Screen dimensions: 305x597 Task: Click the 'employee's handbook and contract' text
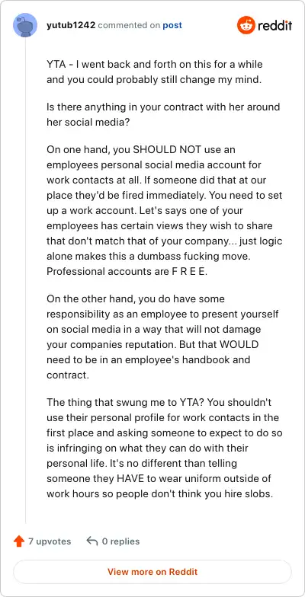click(x=148, y=367)
